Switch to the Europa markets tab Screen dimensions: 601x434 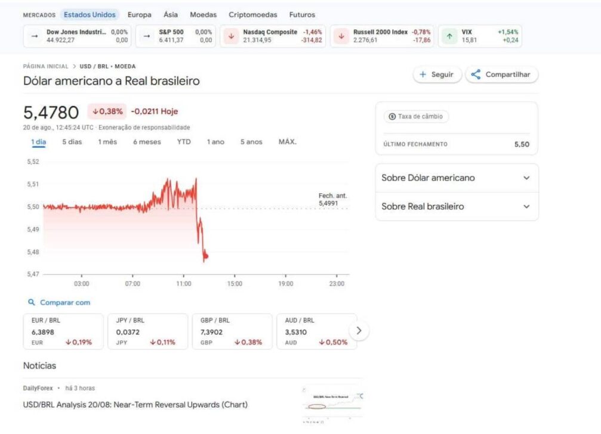click(140, 14)
